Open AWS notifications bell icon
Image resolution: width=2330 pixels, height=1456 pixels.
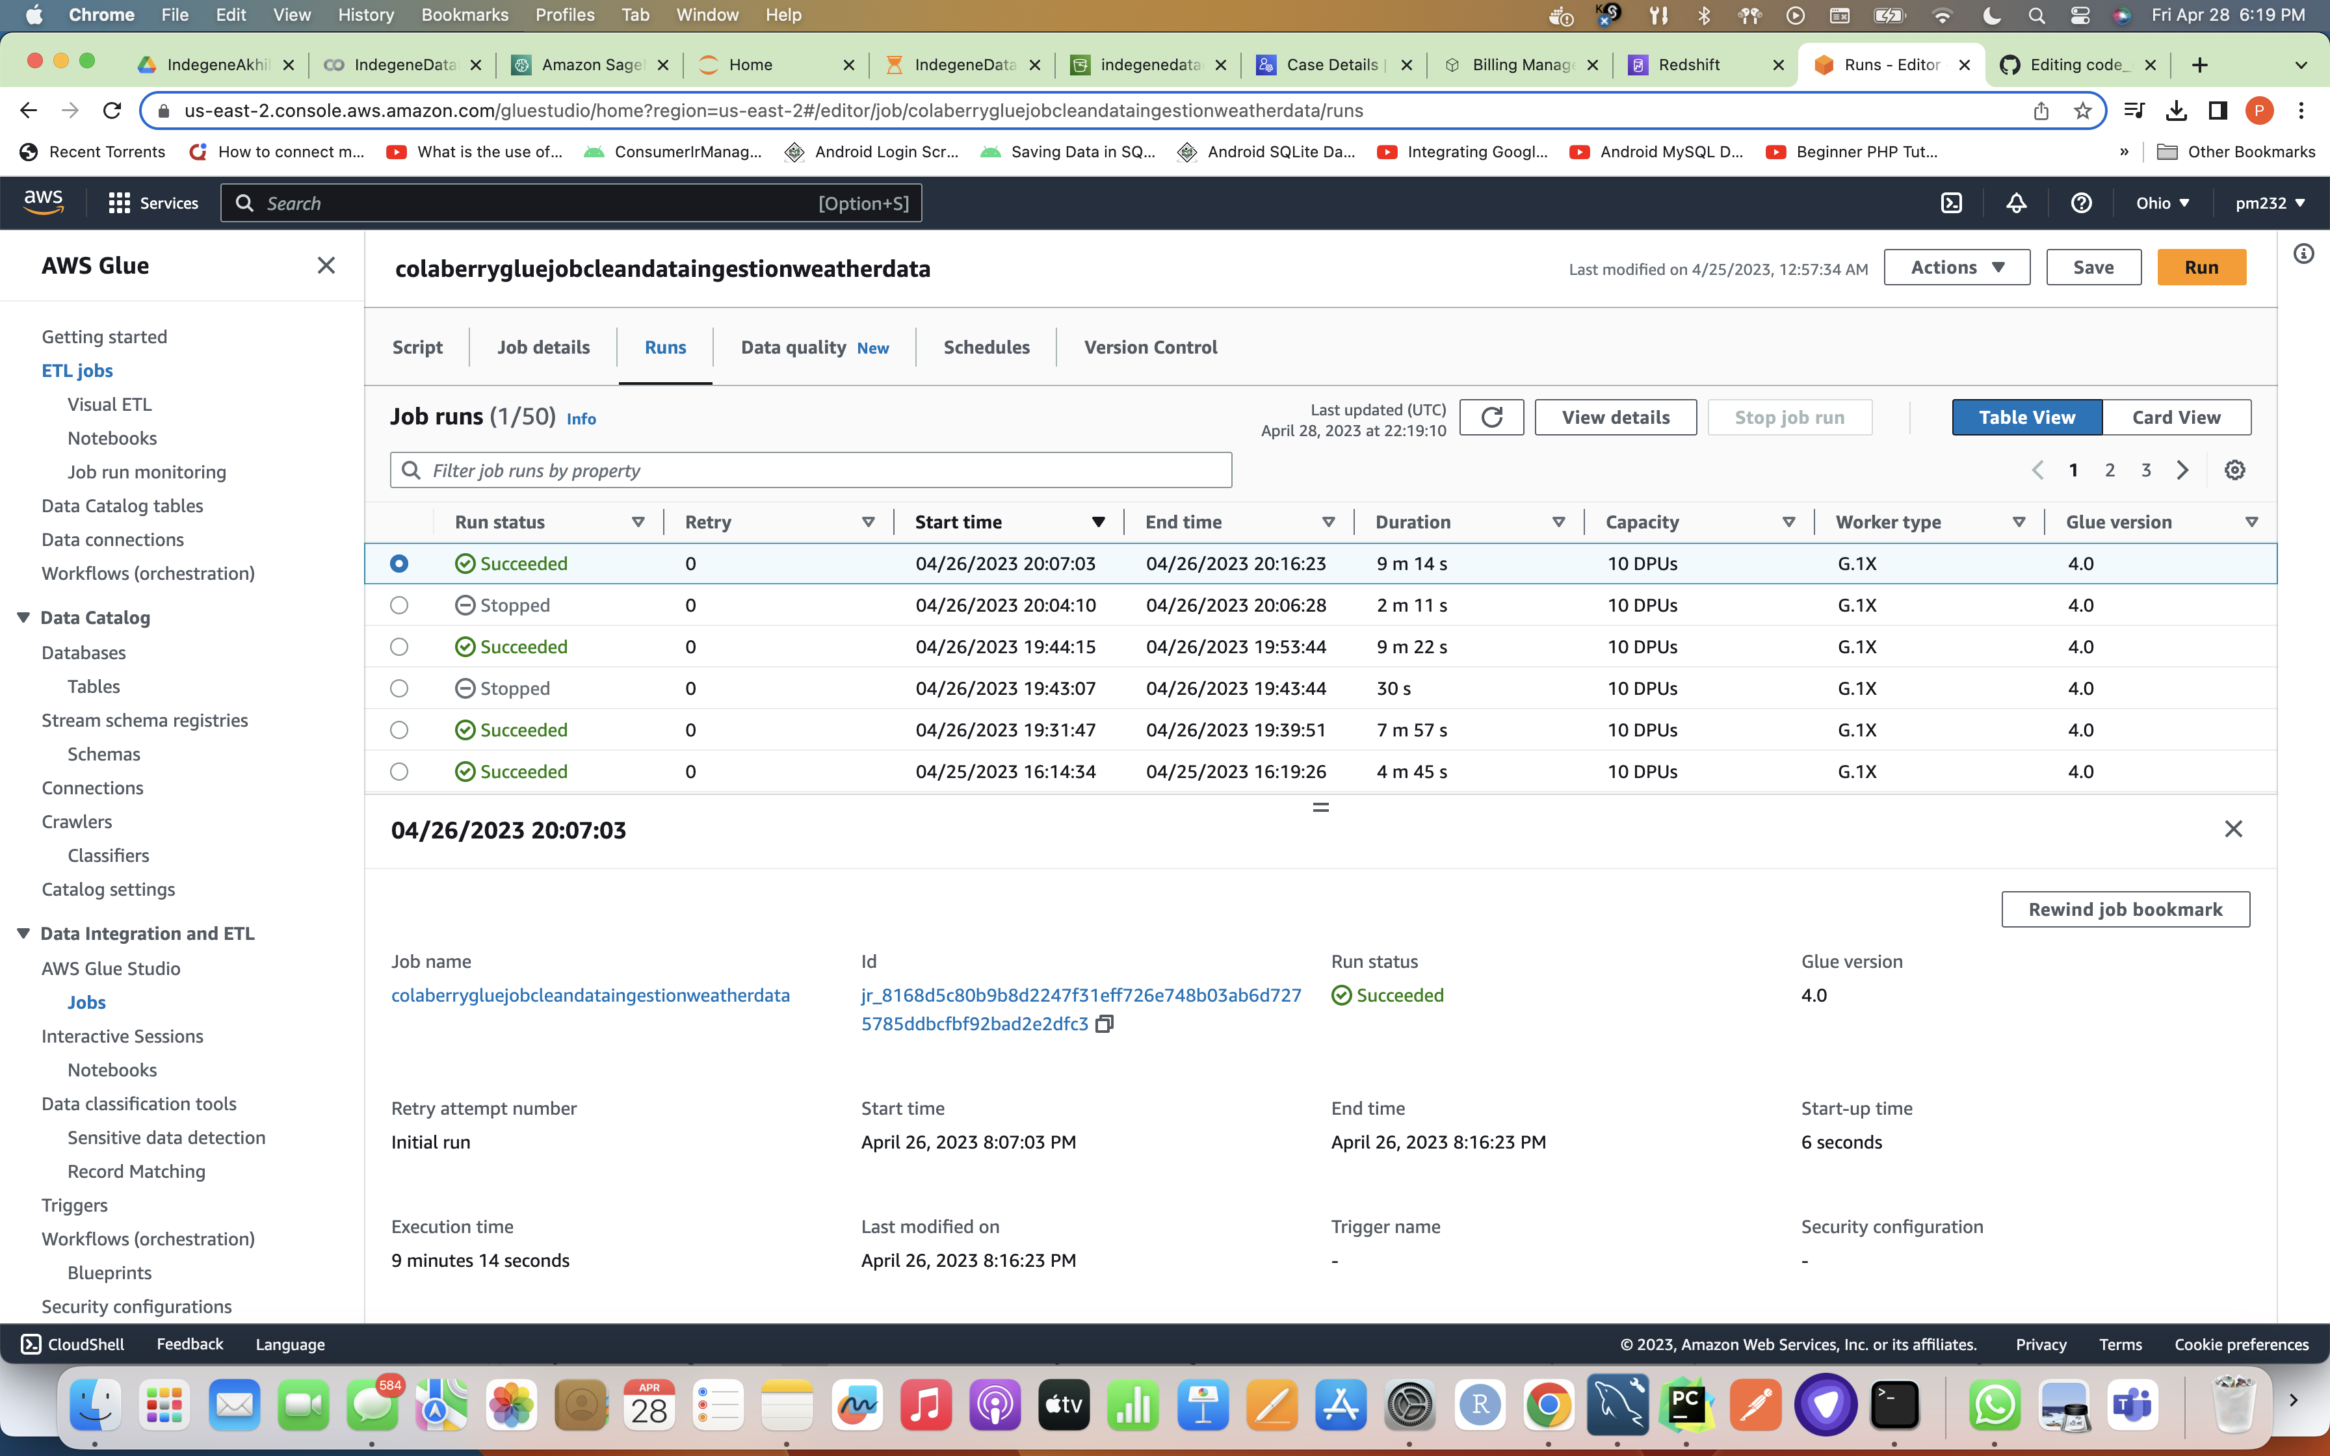(2016, 203)
